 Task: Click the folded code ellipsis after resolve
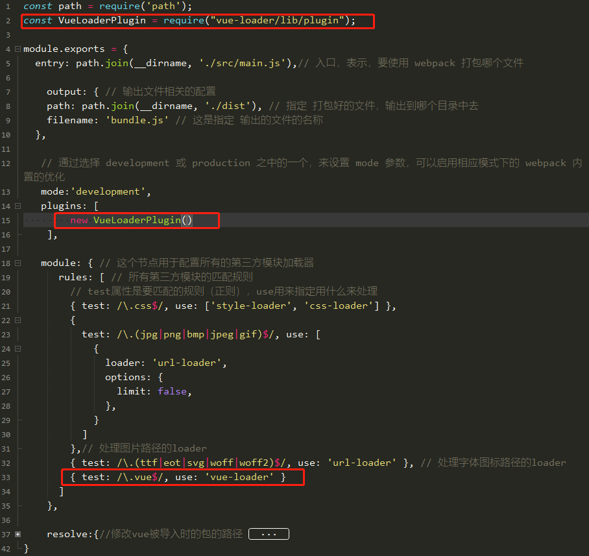pos(269,534)
